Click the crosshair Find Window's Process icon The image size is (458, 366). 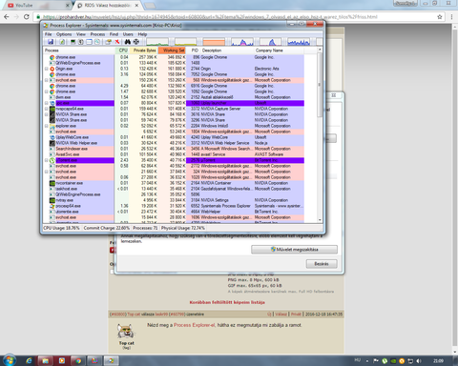click(136, 42)
